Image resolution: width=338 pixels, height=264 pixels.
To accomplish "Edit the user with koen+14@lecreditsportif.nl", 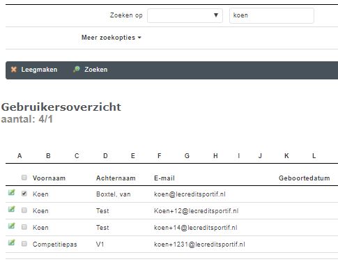I will (12, 226).
